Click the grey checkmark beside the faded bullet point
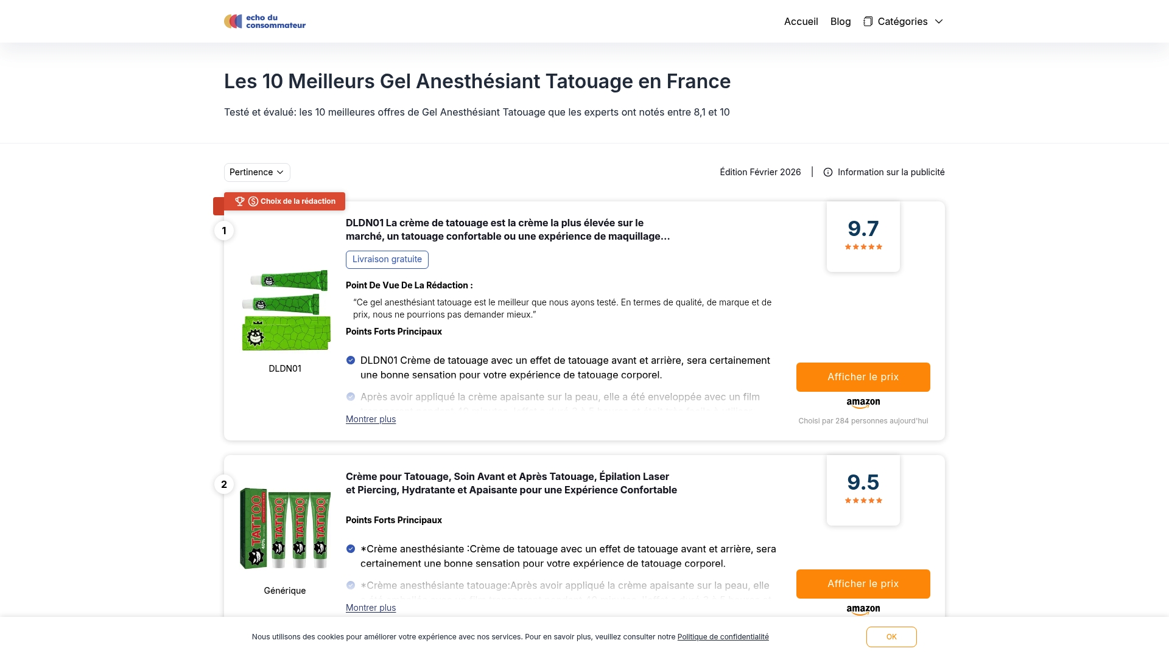 351,397
